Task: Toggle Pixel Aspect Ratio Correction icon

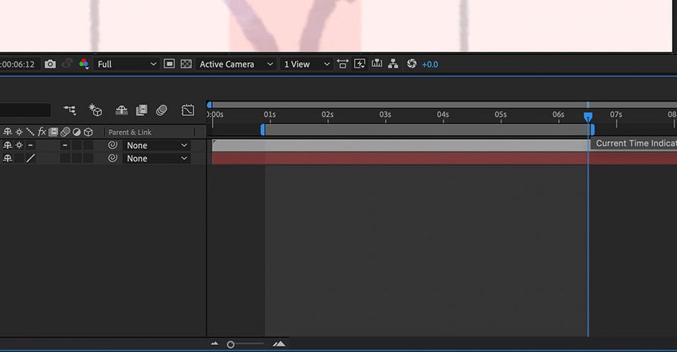Action: click(343, 64)
